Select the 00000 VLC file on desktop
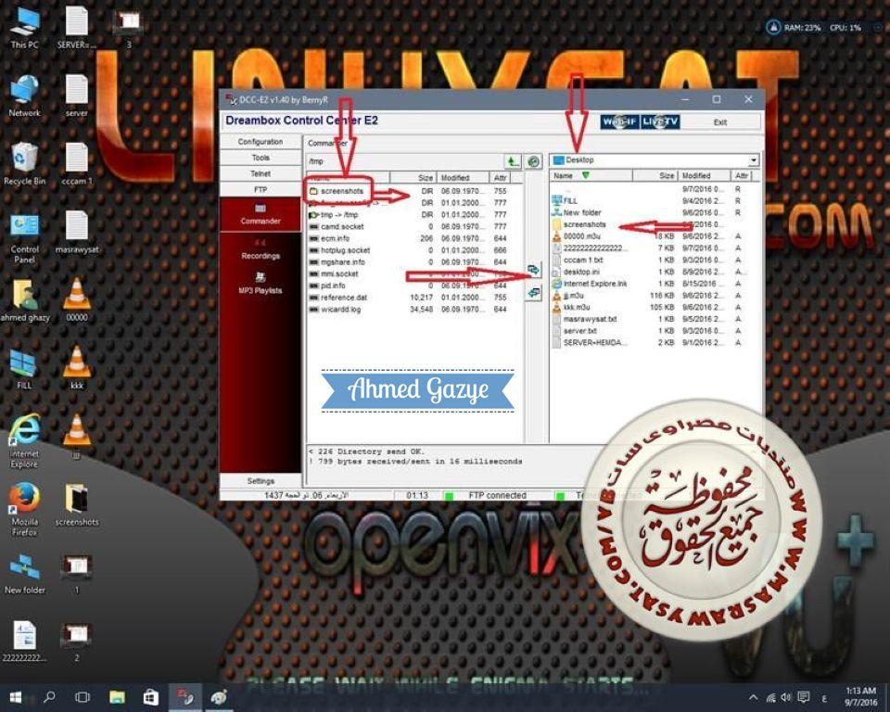Screen dimensions: 890x712 pos(77,301)
